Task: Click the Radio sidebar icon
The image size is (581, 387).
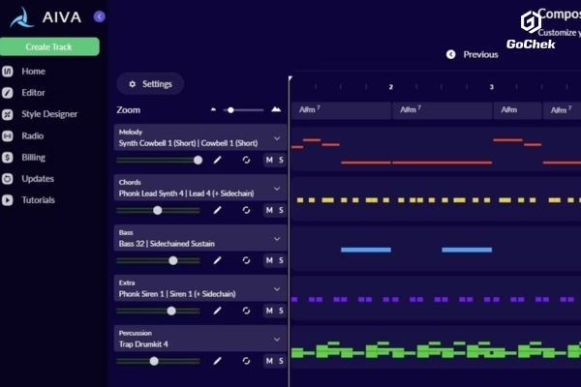Action: [x=8, y=135]
